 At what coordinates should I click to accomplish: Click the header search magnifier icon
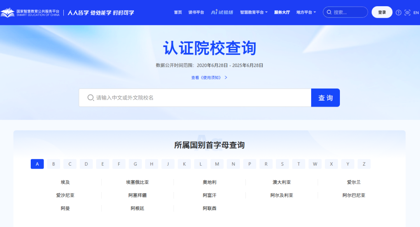pyautogui.click(x=329, y=12)
